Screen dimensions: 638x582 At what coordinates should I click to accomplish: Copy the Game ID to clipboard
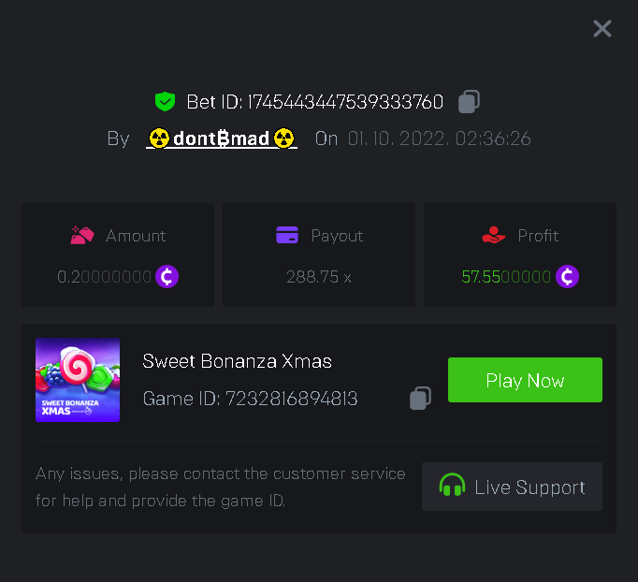pyautogui.click(x=420, y=399)
